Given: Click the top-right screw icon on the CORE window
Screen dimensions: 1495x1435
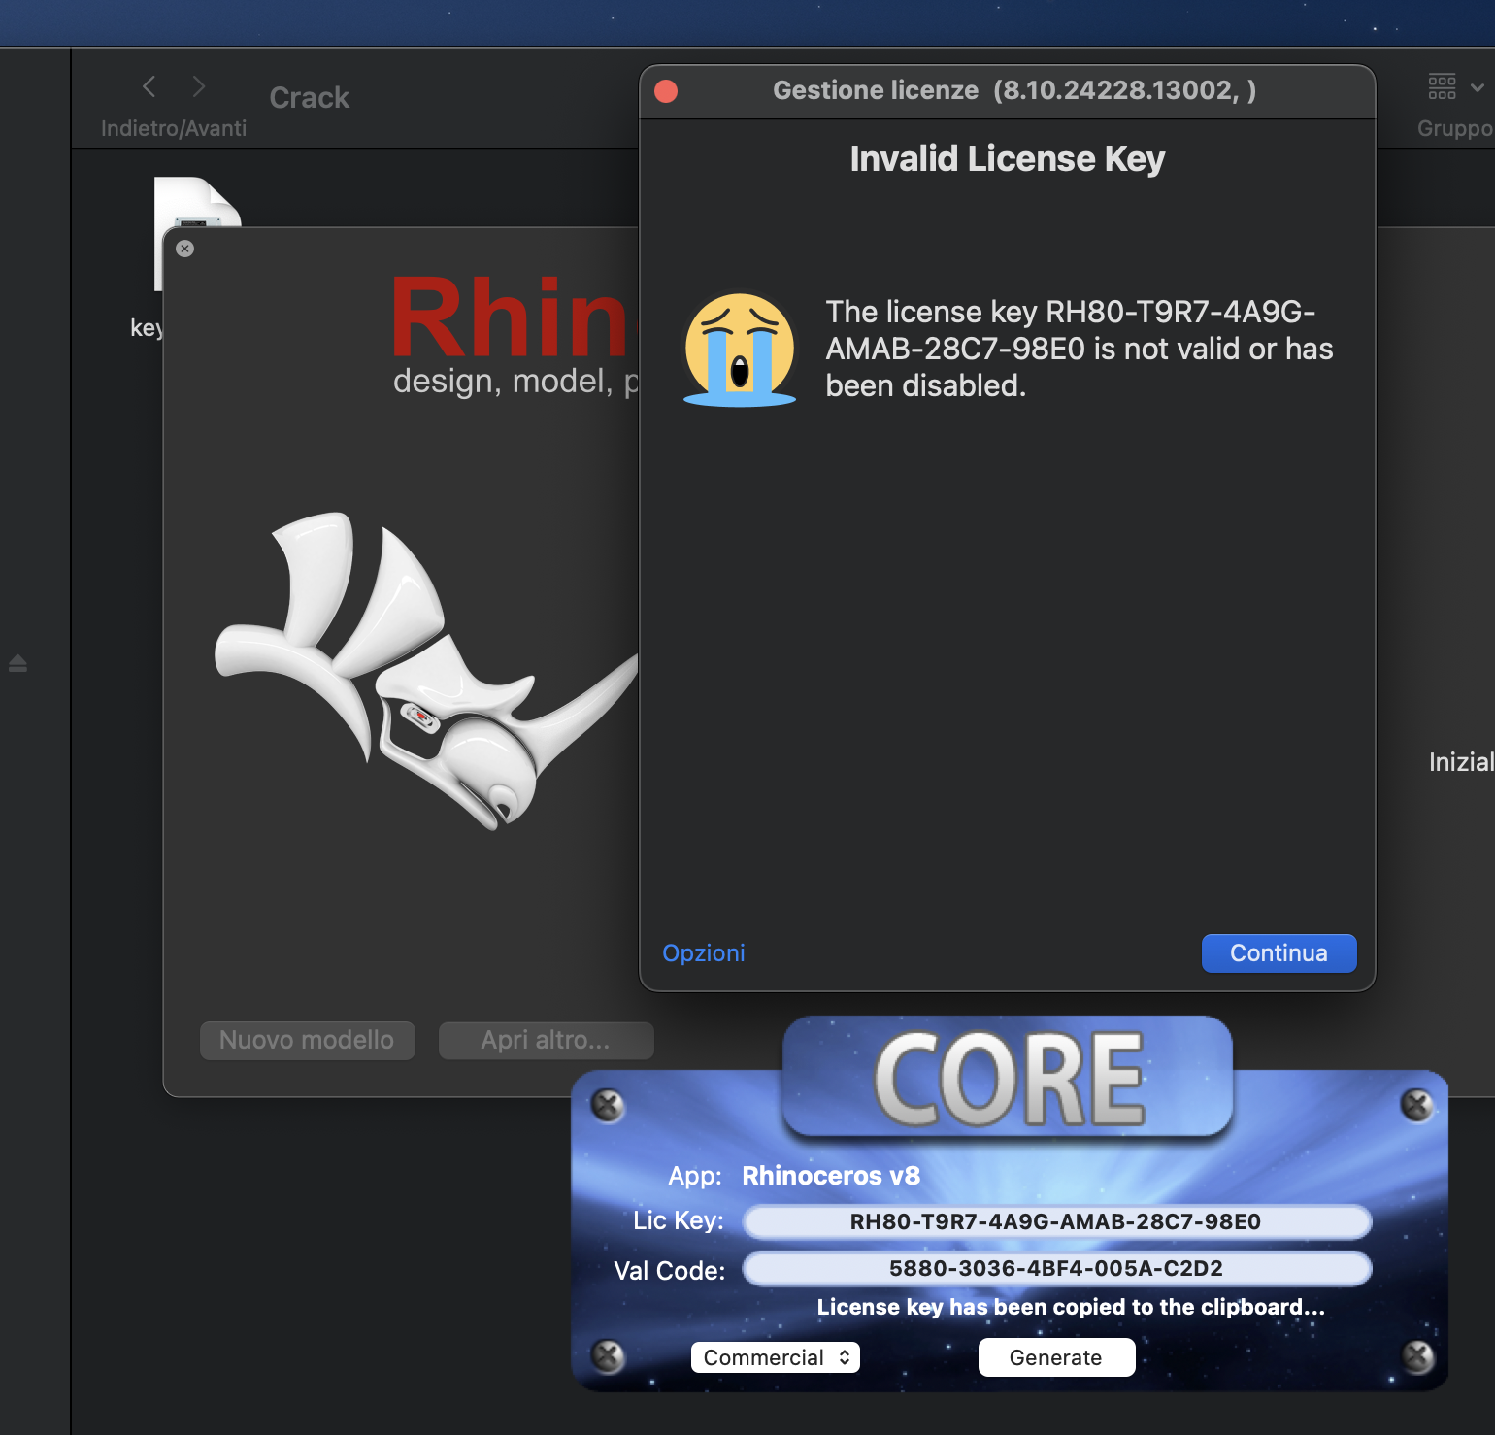Looking at the screenshot, I should tap(1417, 1104).
